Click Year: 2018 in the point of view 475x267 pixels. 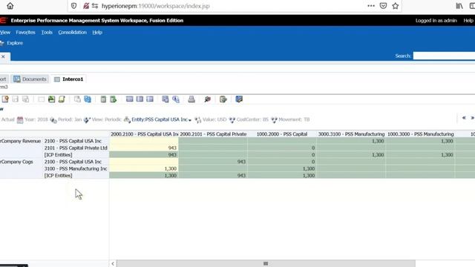[36, 119]
